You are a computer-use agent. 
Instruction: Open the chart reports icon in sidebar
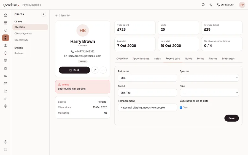[x=6, y=91]
